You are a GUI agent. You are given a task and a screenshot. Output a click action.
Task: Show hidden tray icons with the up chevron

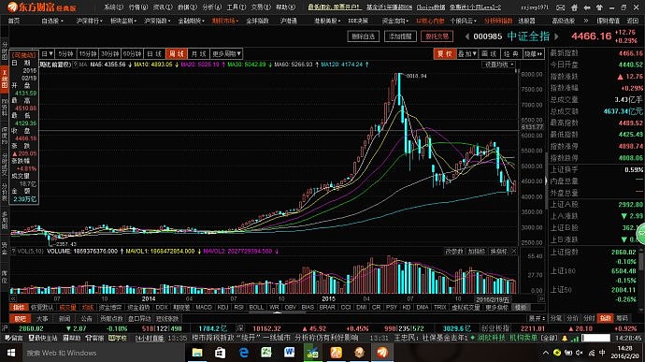[x=546, y=353]
